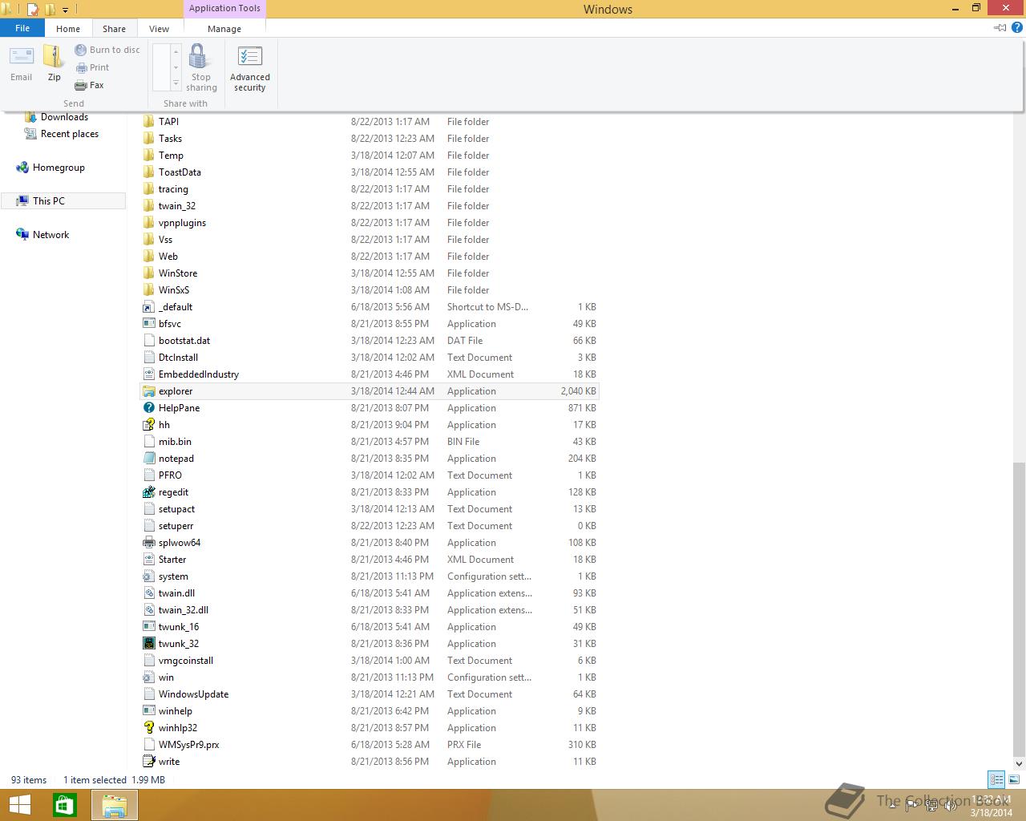Viewport: 1026px width, 821px height.
Task: Select the notepad application icon
Action: point(148,459)
